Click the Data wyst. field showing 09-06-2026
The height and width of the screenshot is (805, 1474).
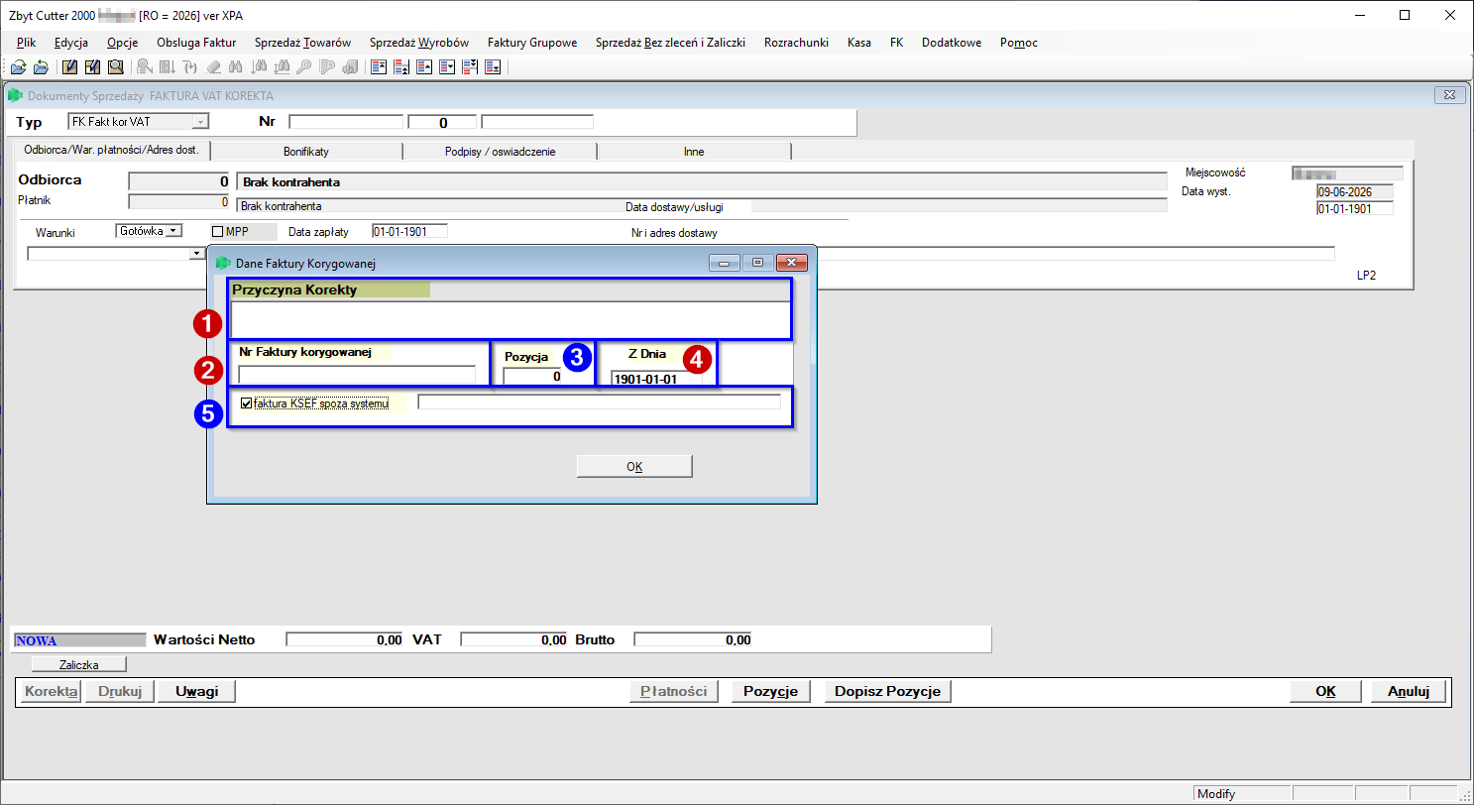[1354, 192]
